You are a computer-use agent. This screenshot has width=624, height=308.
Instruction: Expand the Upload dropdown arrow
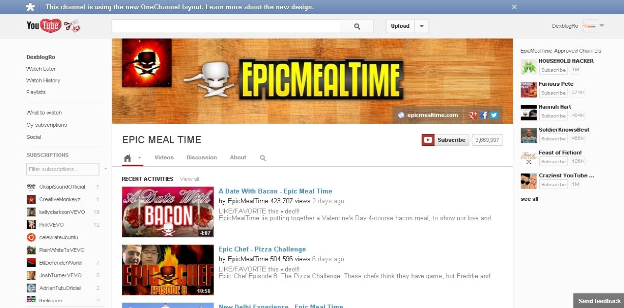coord(421,26)
